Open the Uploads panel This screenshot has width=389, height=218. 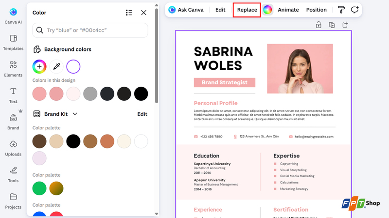click(13, 148)
